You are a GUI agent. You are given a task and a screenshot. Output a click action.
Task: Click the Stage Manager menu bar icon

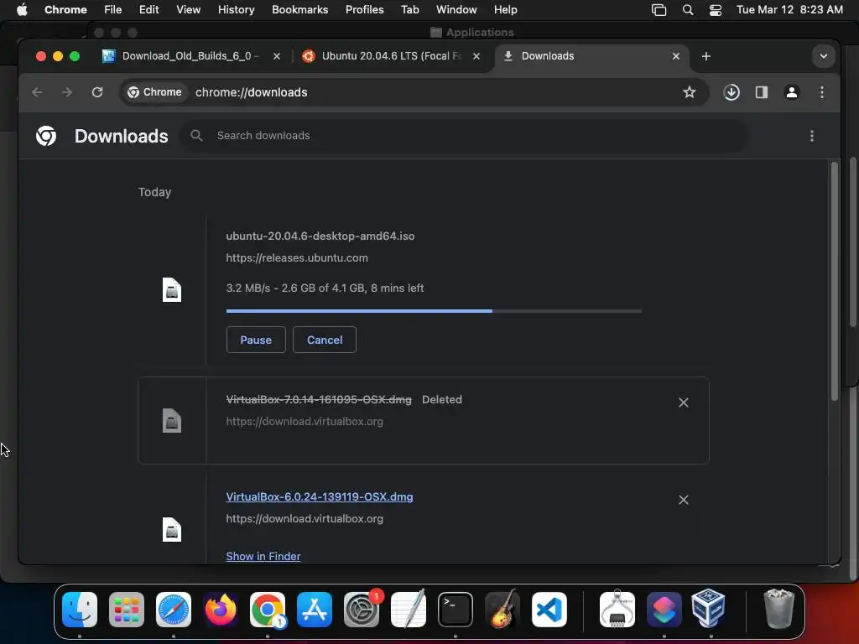659,10
